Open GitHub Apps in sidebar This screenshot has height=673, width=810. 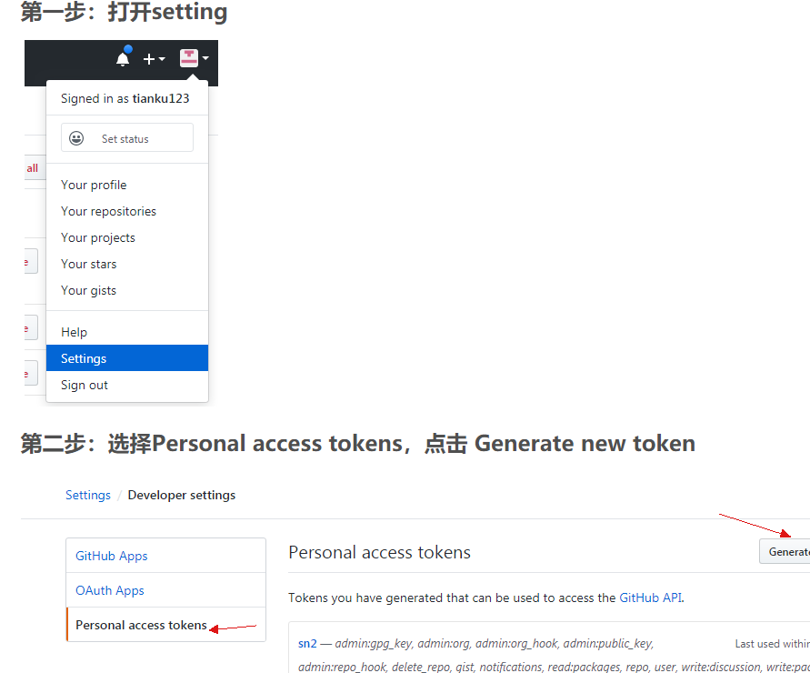(112, 556)
